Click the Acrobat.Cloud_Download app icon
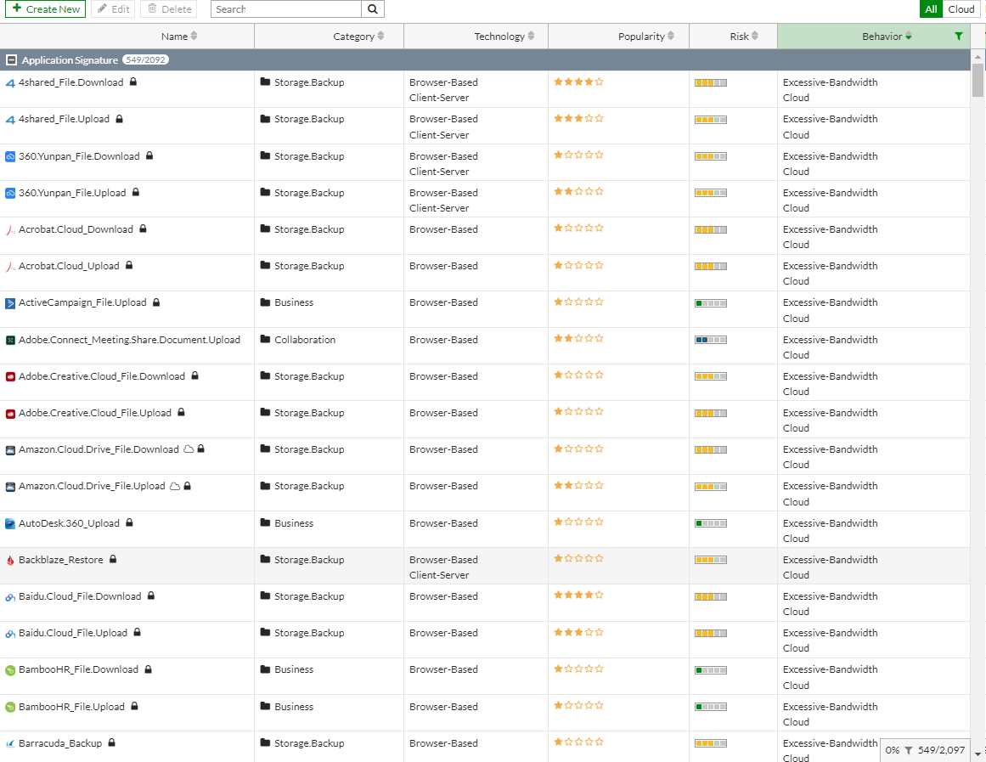The height and width of the screenshot is (762, 986). [x=10, y=230]
